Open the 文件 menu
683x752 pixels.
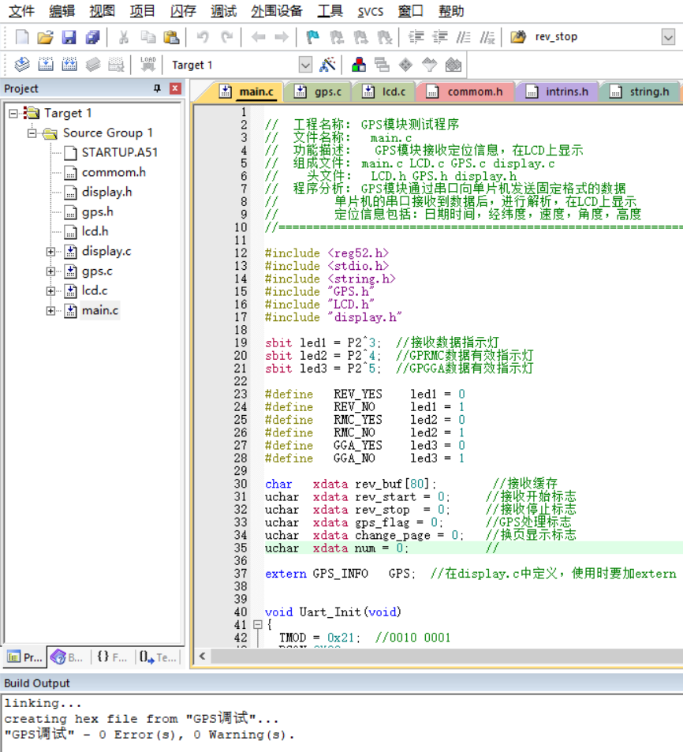tap(21, 10)
